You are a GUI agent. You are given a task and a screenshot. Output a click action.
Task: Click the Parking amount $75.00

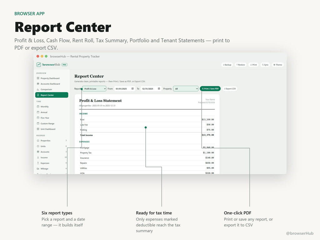coord(210,130)
